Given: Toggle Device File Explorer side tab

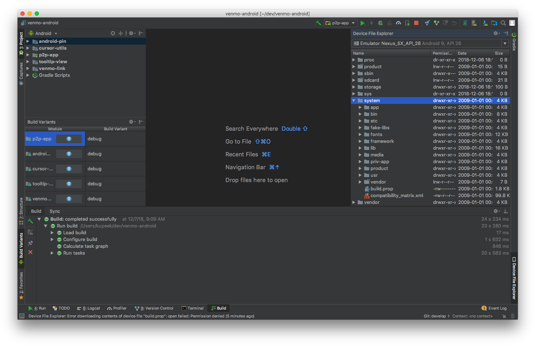Looking at the screenshot, I should (x=514, y=278).
